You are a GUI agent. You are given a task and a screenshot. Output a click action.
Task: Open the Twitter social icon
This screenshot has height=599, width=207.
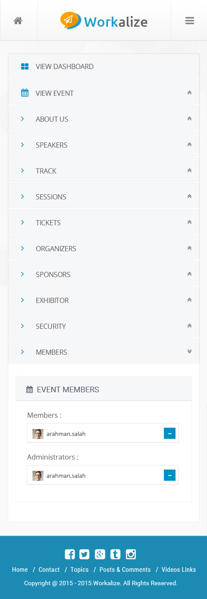point(85,555)
